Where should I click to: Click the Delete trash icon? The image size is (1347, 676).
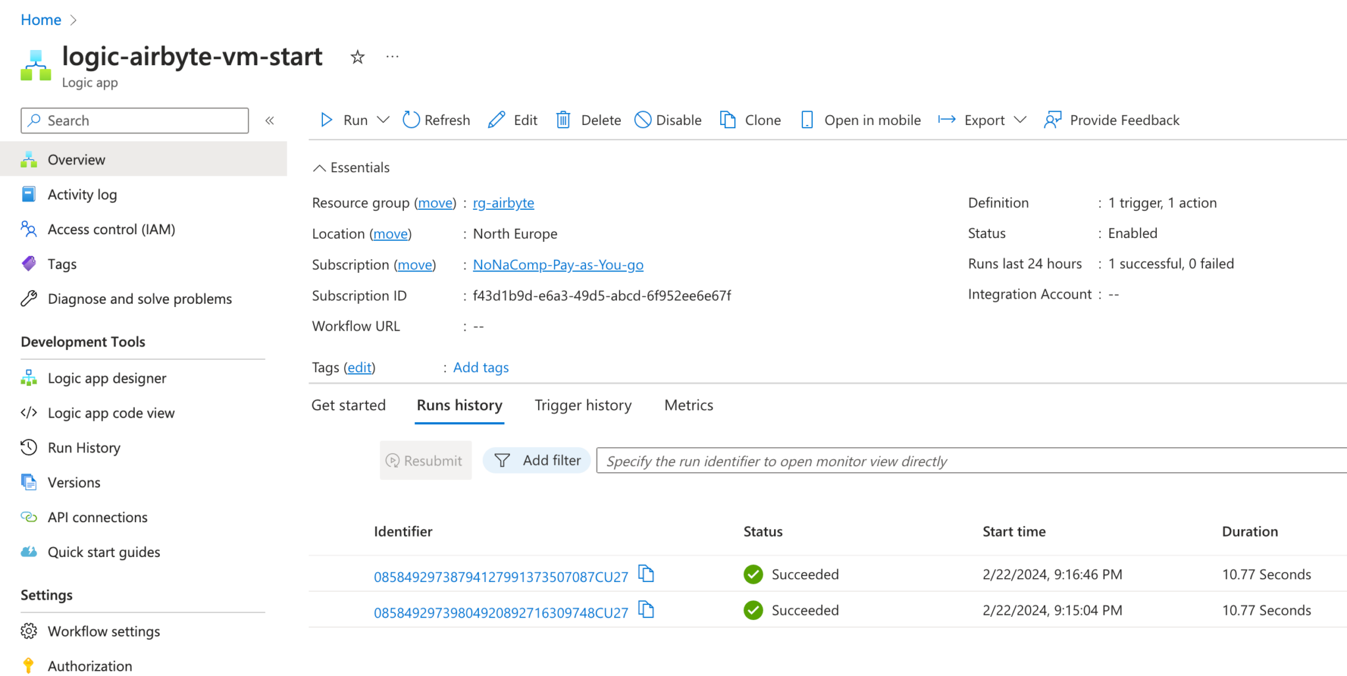click(x=563, y=120)
